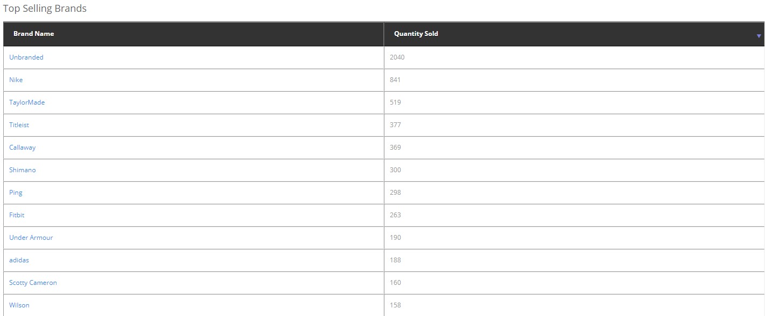This screenshot has height=316, width=770.
Task: Select the Under Armour brand link
Action: pyautogui.click(x=31, y=238)
